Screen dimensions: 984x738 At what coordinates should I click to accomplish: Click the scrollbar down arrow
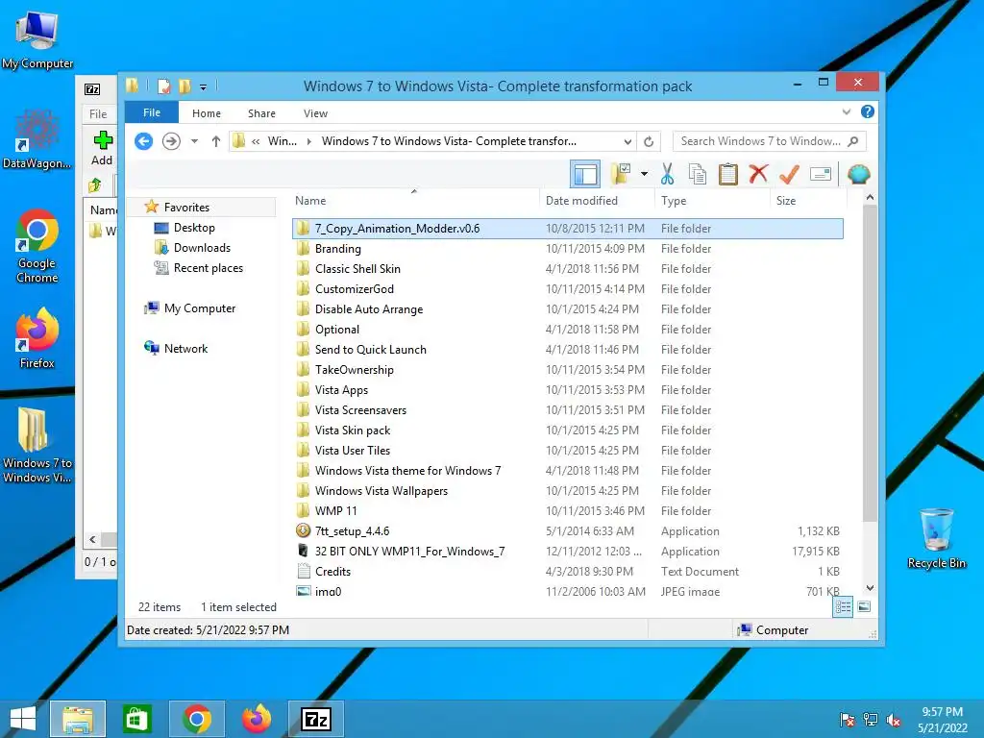(870, 588)
